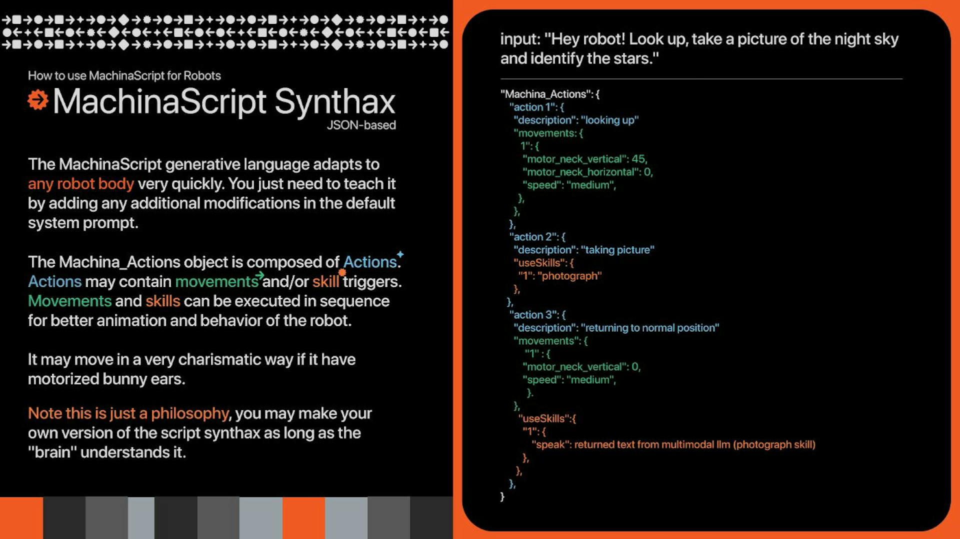
Task: Pick the rightmost dark swatch in bottom strip
Action: point(431,518)
